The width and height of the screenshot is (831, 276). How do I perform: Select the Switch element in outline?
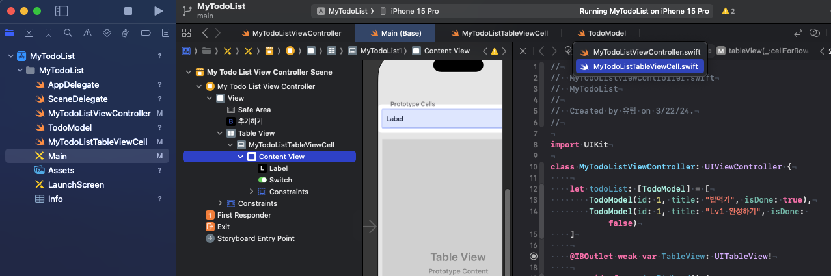pyautogui.click(x=275, y=180)
